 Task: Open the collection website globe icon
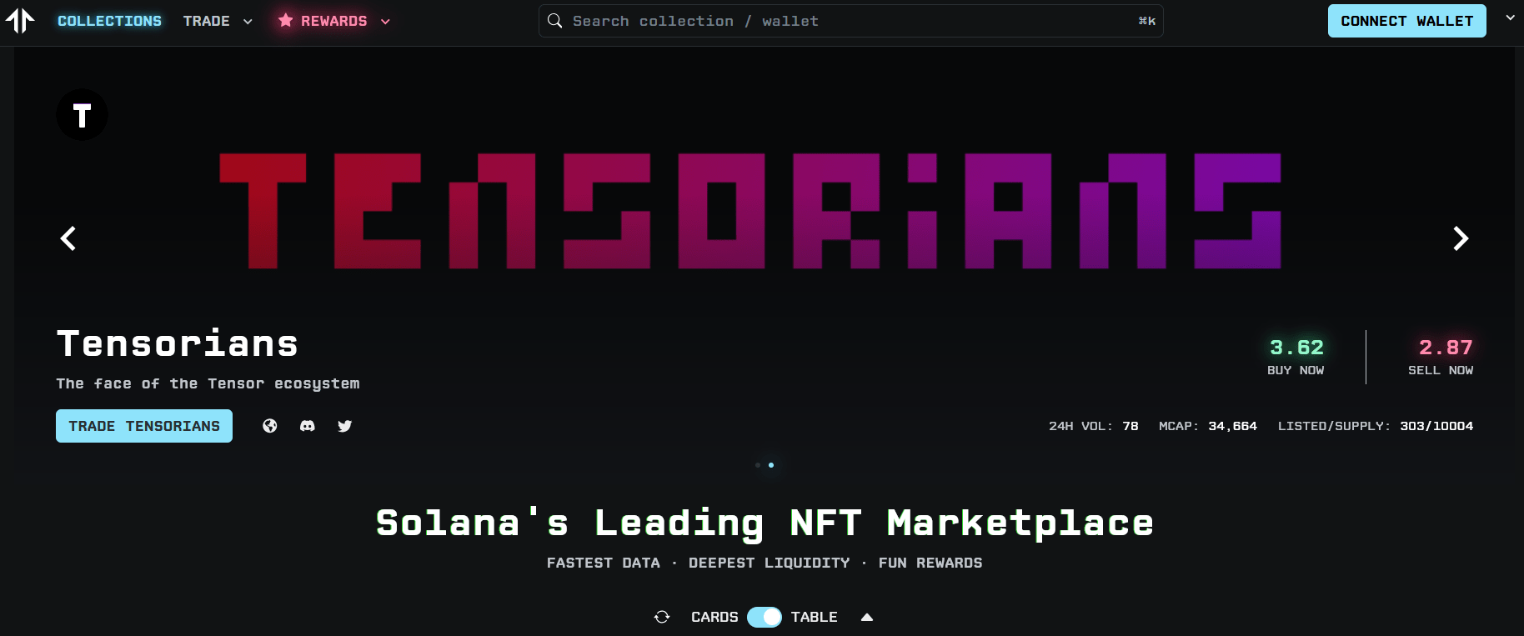click(x=269, y=426)
